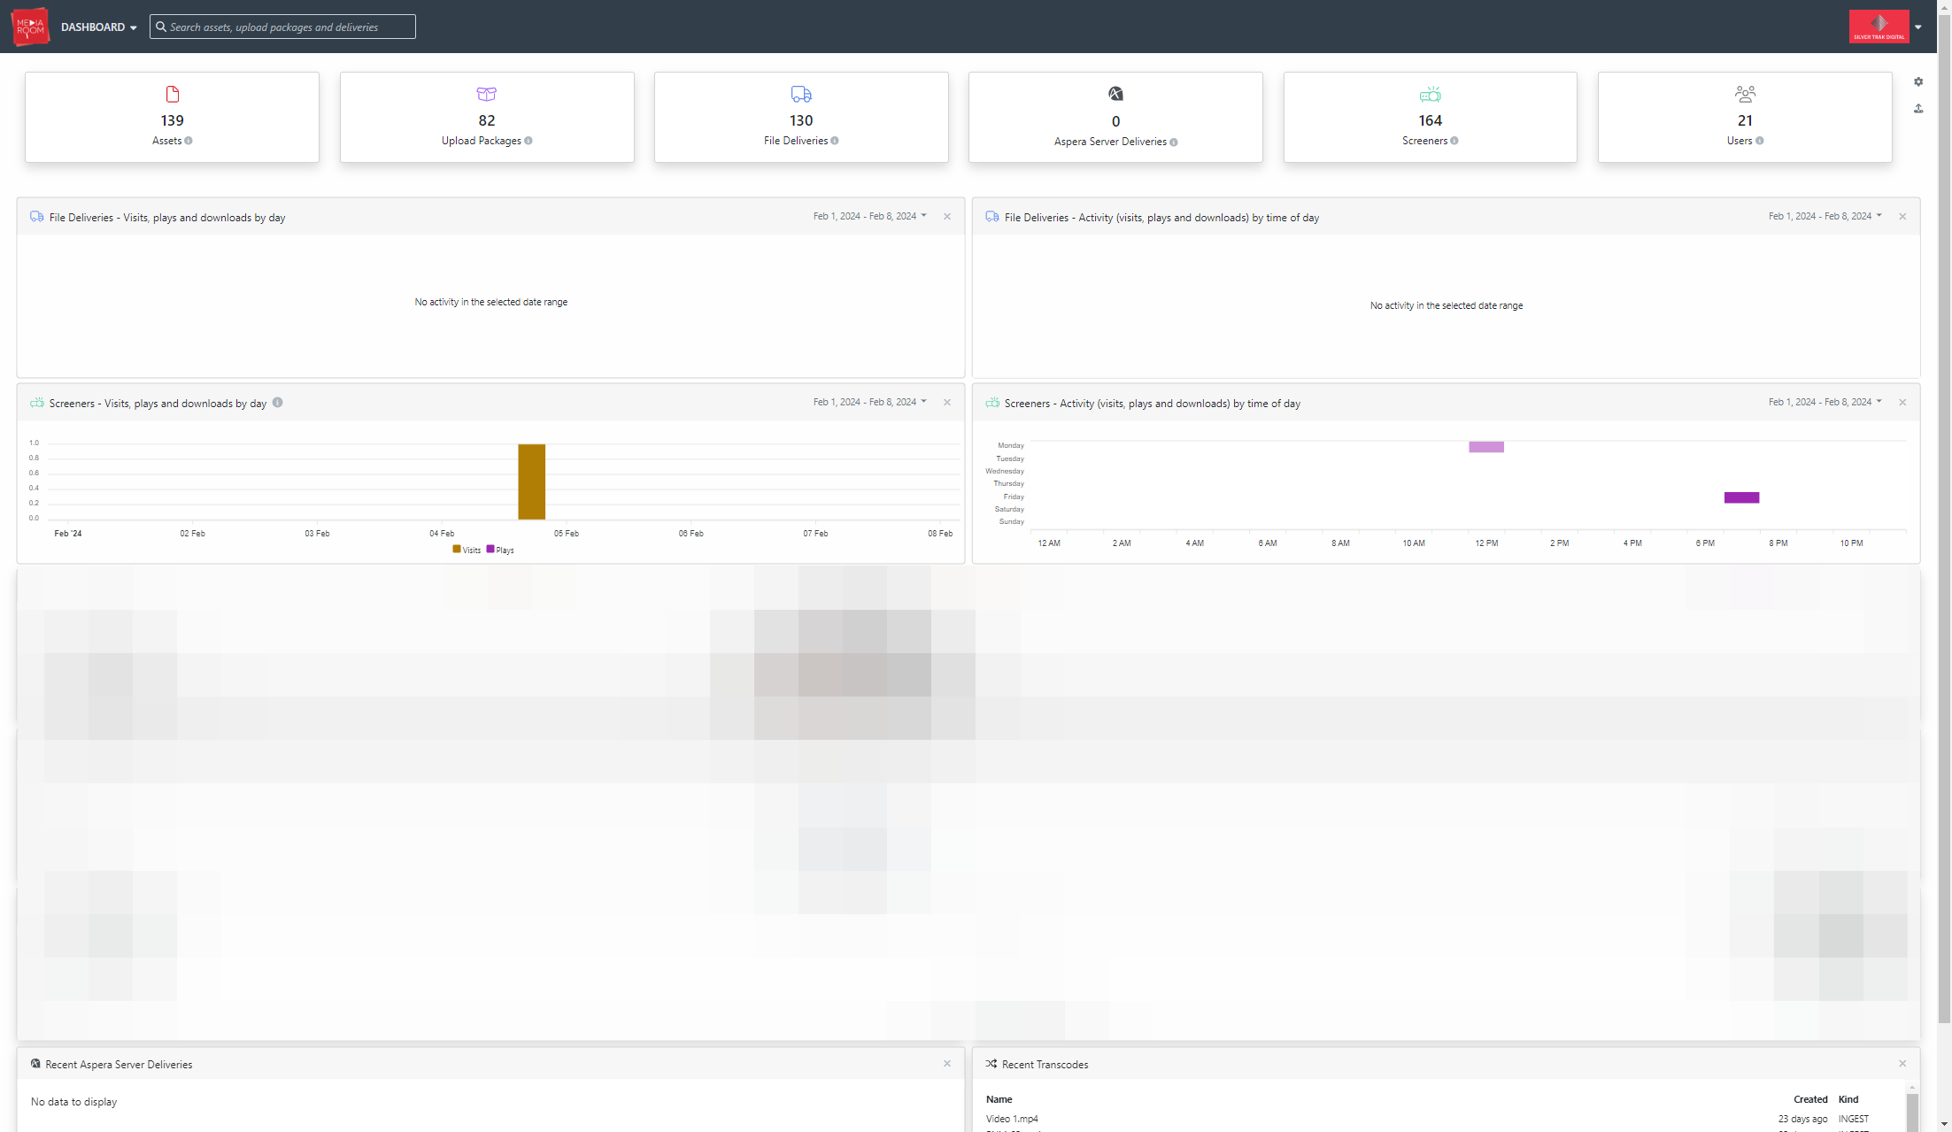This screenshot has width=1952, height=1132.
Task: Toggle Plays series in chart legend
Action: pyautogui.click(x=500, y=550)
